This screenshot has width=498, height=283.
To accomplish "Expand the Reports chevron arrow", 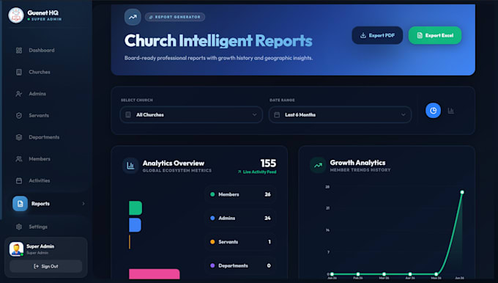I will point(83,204).
